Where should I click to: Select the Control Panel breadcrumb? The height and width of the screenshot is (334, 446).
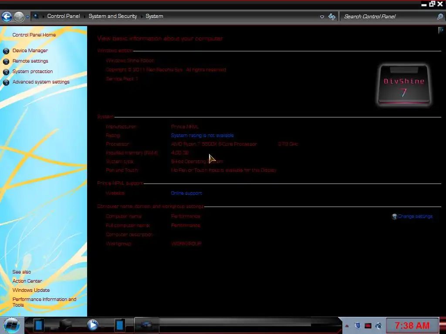[x=64, y=16]
